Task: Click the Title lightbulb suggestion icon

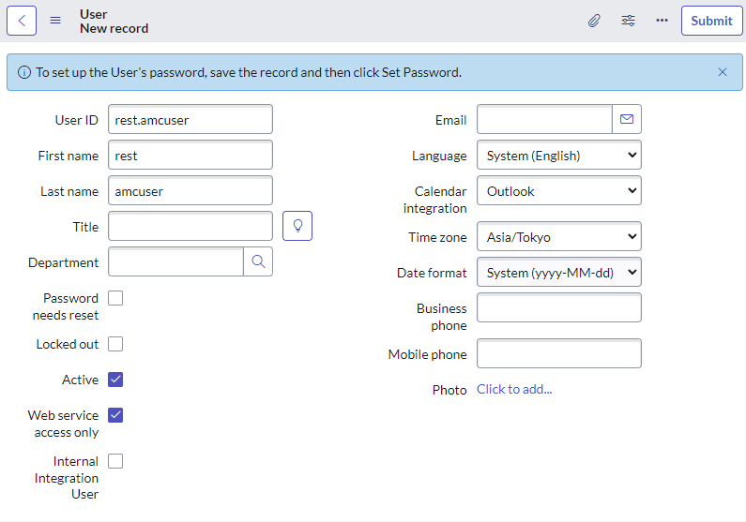Action: pos(297,227)
